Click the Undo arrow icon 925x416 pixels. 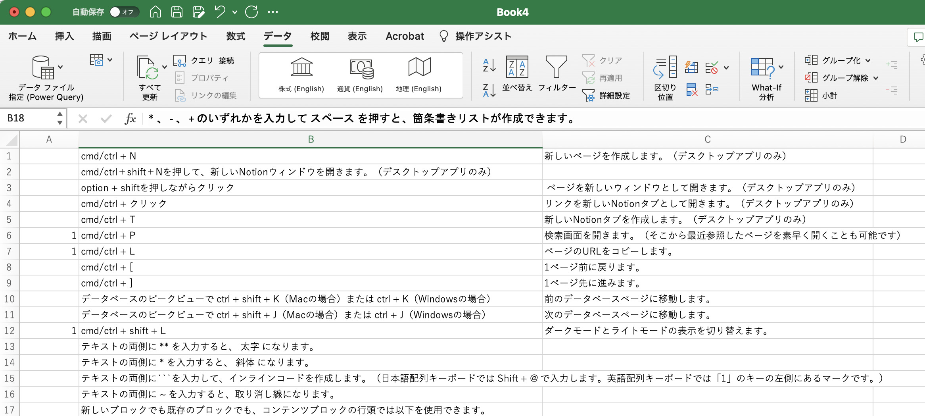click(220, 12)
